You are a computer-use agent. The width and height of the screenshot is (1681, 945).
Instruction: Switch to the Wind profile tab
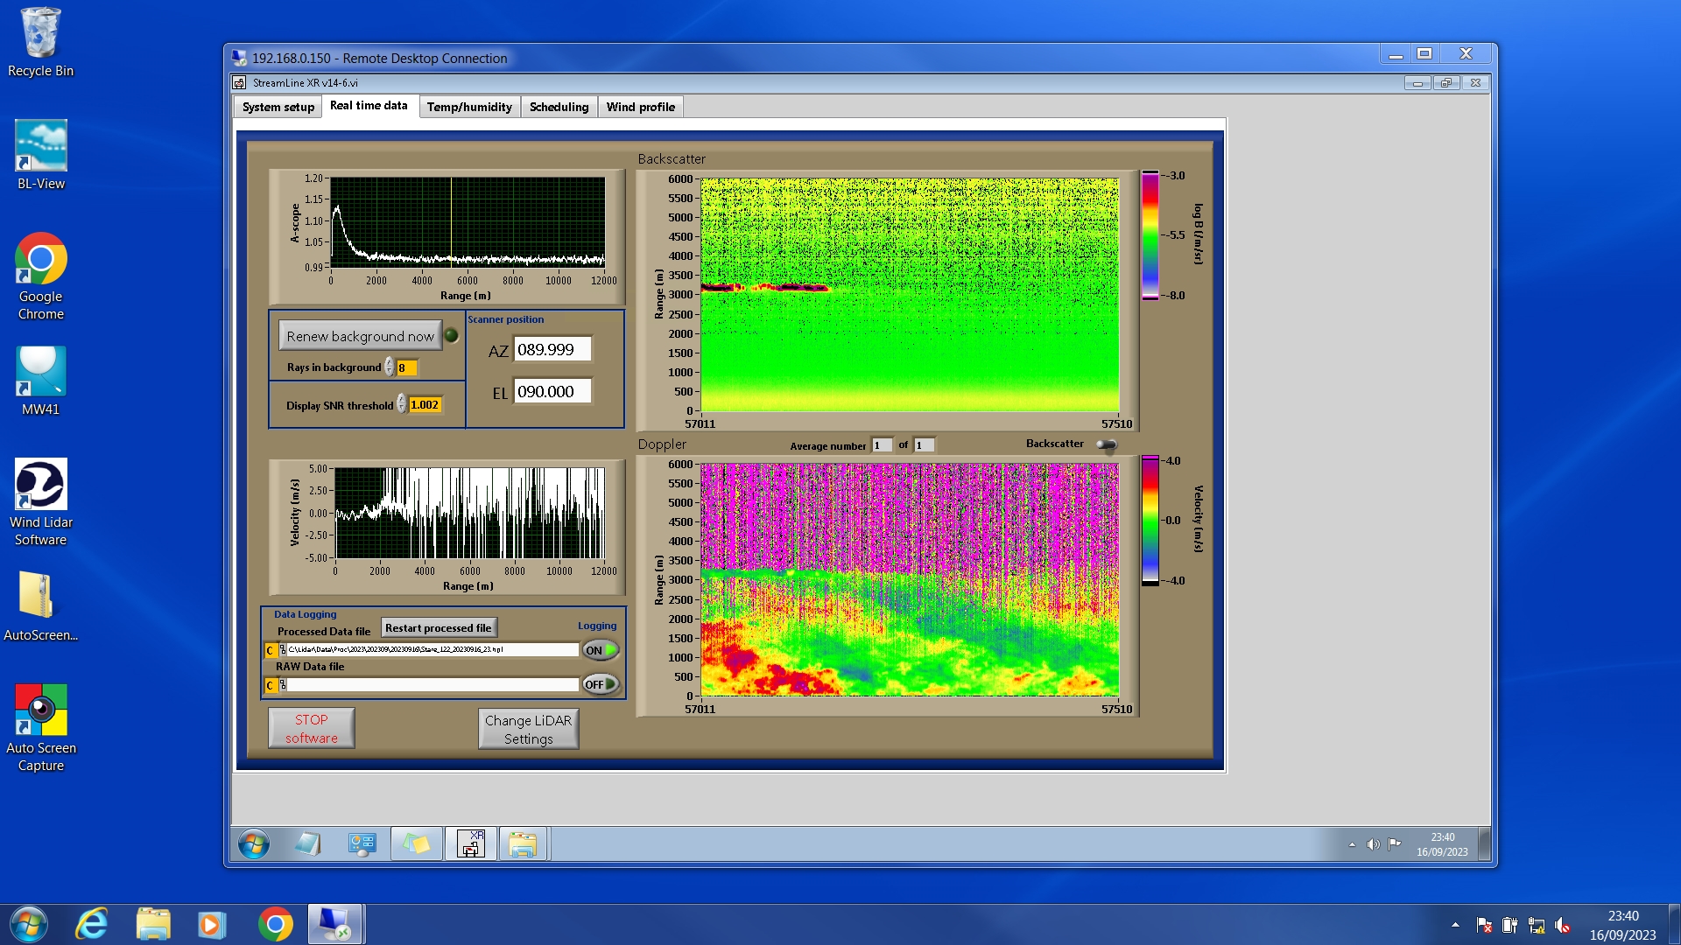[x=640, y=107]
